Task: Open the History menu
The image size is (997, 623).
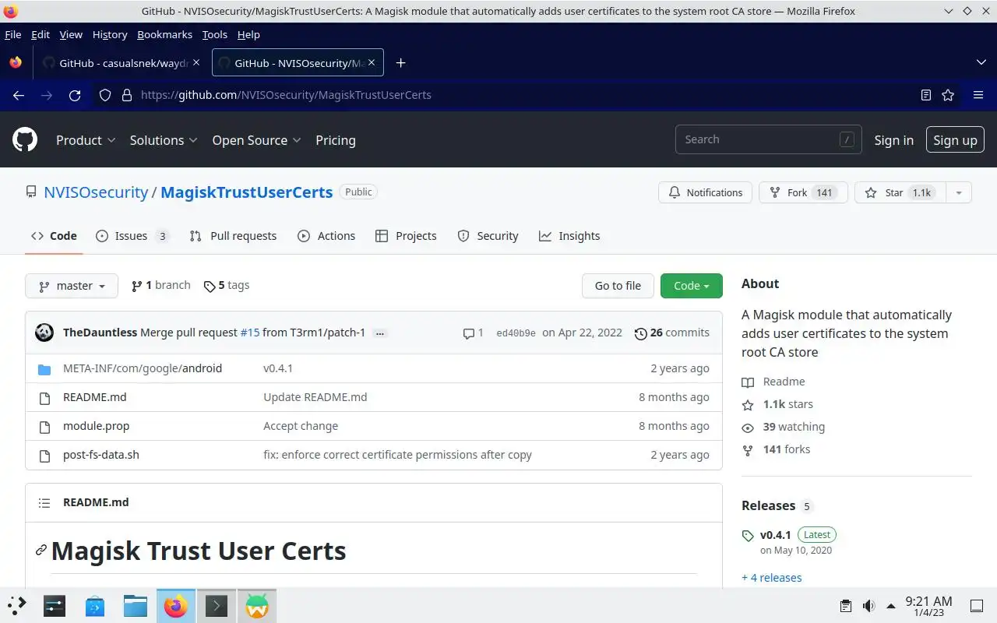Action: point(110,34)
